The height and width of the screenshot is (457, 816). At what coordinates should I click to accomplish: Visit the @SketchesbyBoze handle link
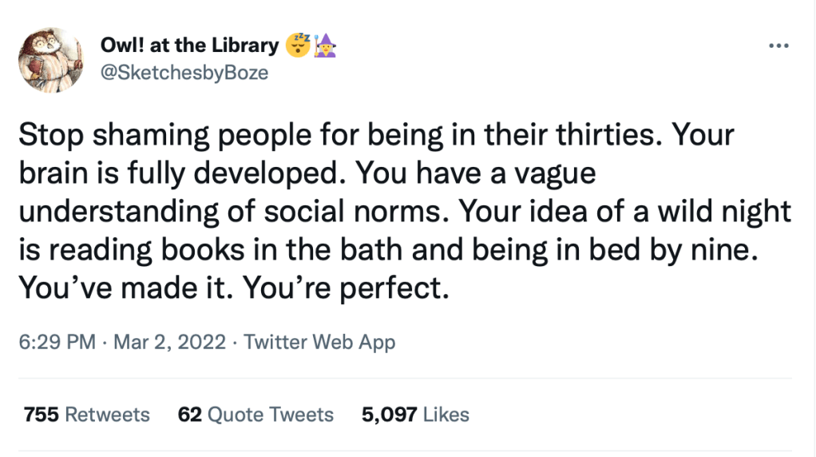click(184, 73)
